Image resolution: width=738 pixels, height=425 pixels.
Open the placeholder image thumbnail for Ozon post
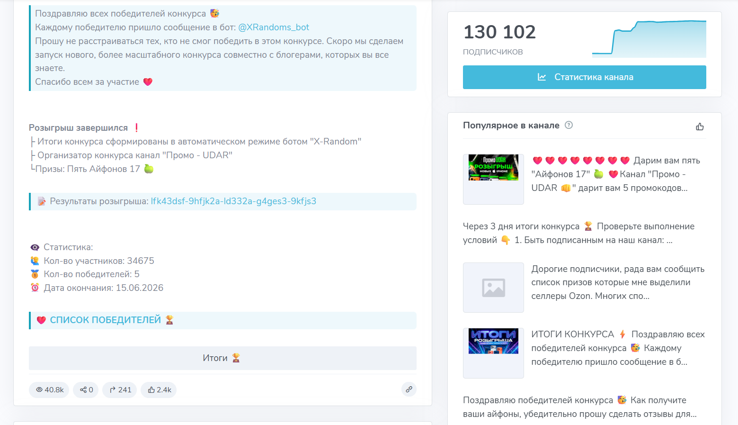tap(493, 288)
